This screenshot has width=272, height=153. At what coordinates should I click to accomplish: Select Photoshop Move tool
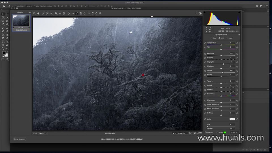click(x=3, y=14)
